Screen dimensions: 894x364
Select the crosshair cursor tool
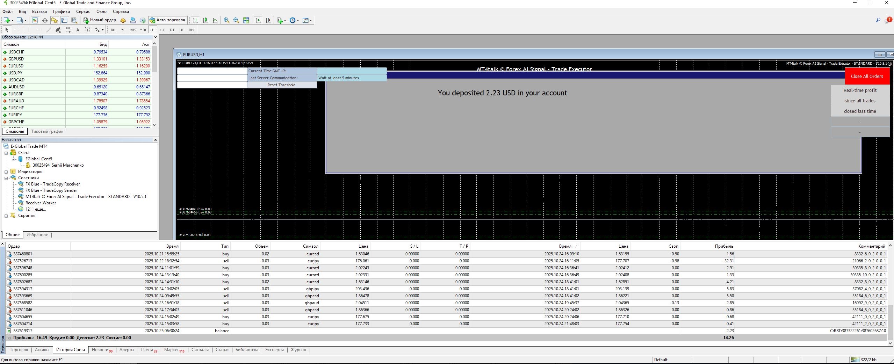17,30
